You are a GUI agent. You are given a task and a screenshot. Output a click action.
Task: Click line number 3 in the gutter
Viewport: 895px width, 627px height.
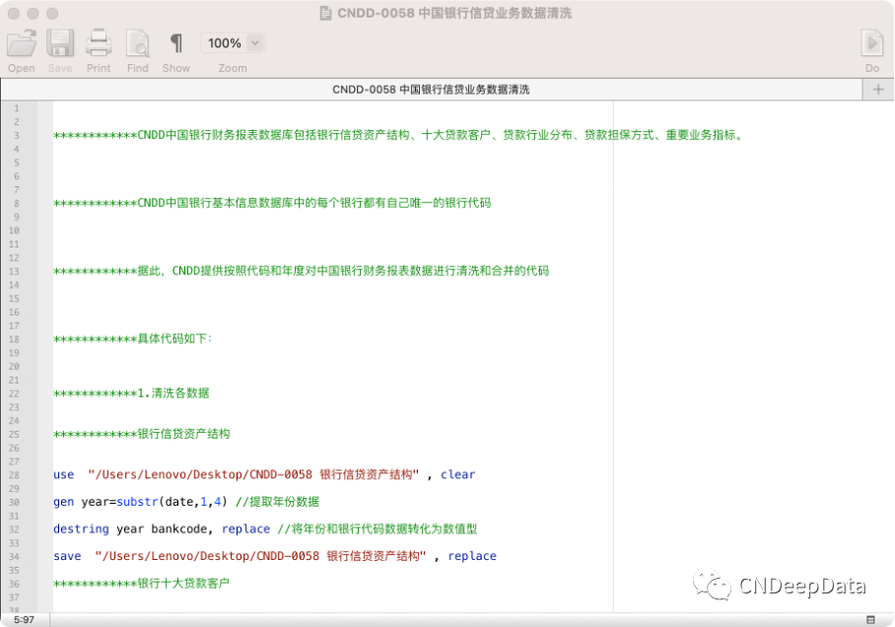pos(17,135)
